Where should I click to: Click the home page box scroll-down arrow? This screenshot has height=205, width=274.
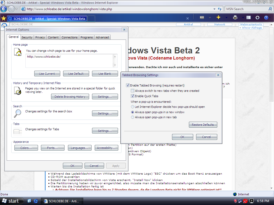pyautogui.click(x=115, y=65)
